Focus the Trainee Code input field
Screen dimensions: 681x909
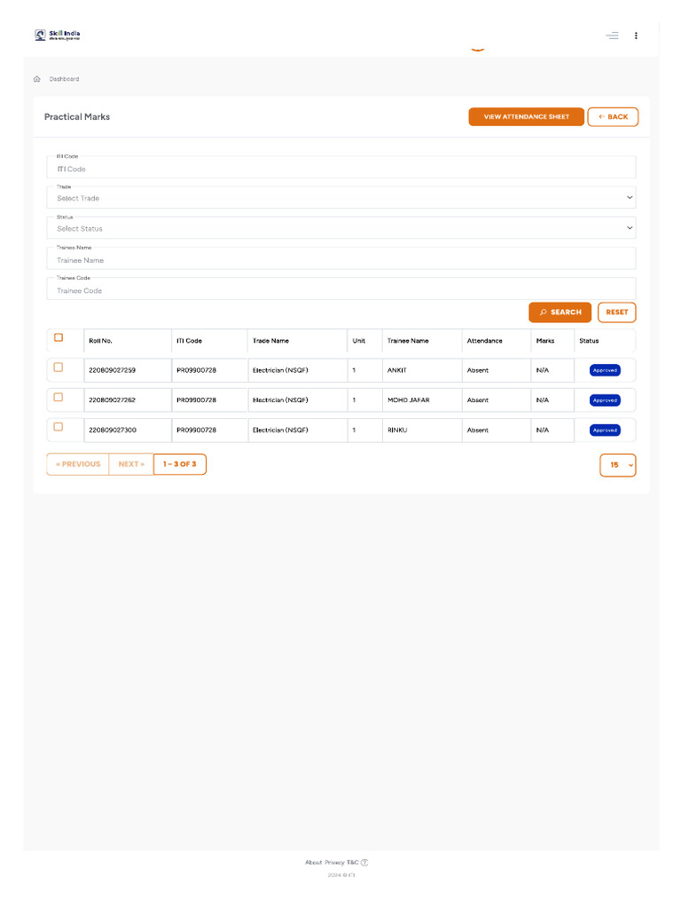[341, 289]
